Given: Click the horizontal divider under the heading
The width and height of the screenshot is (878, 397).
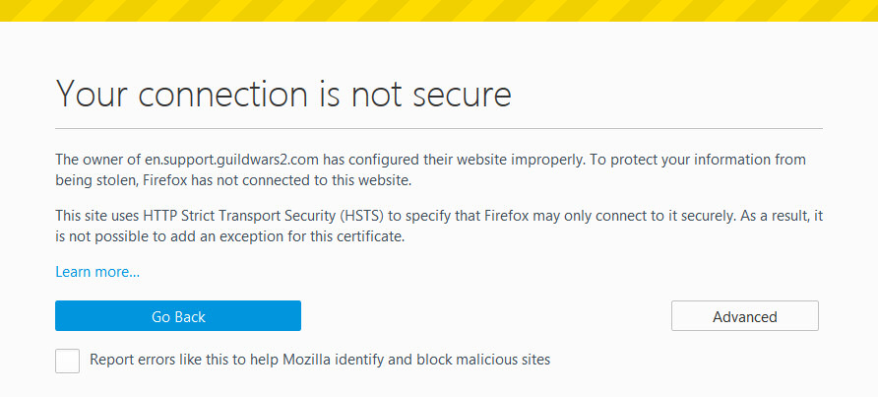Looking at the screenshot, I should click(x=439, y=128).
